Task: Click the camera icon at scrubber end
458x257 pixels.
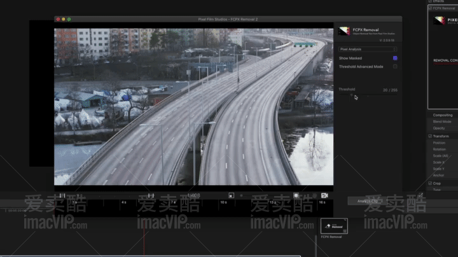Action: (x=324, y=195)
